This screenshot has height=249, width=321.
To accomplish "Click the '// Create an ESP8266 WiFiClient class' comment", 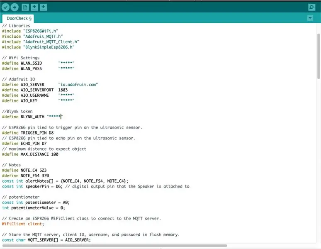I will (81, 218).
